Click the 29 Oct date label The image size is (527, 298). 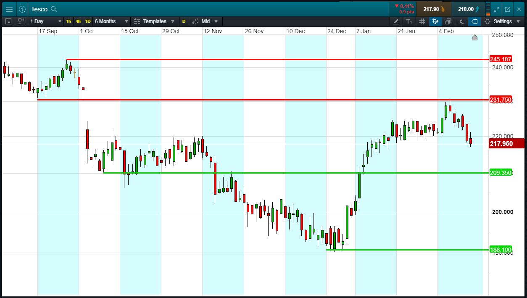click(171, 31)
